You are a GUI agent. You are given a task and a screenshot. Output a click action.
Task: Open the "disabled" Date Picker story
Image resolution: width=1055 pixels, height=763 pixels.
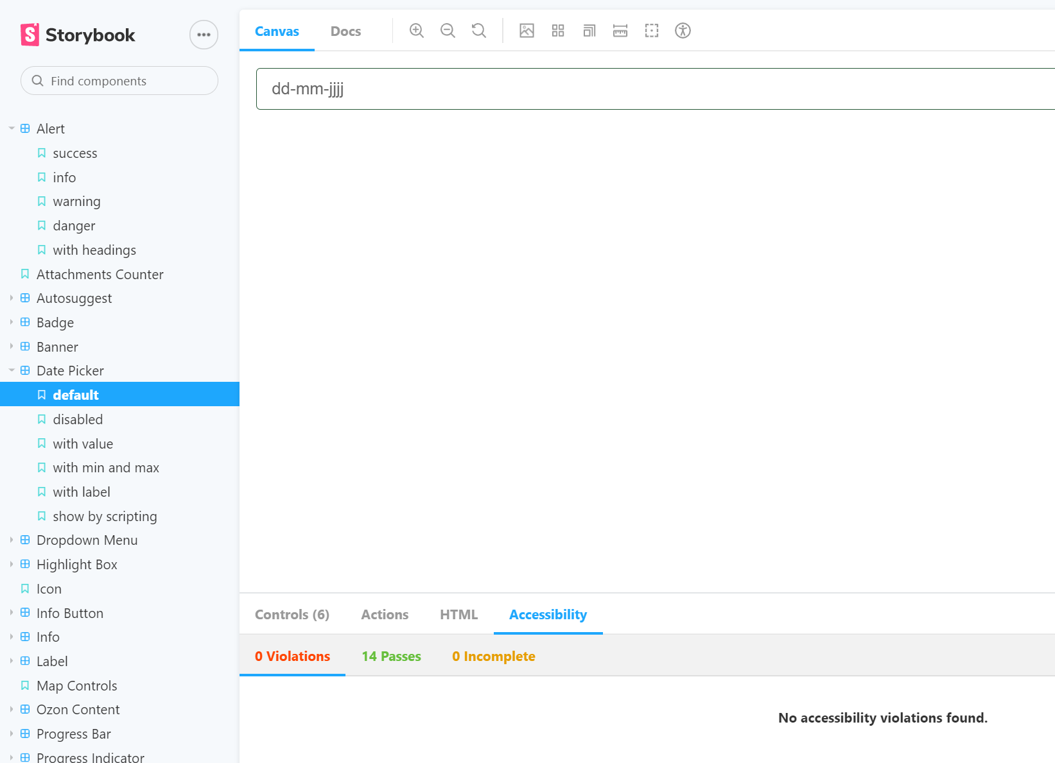click(78, 419)
